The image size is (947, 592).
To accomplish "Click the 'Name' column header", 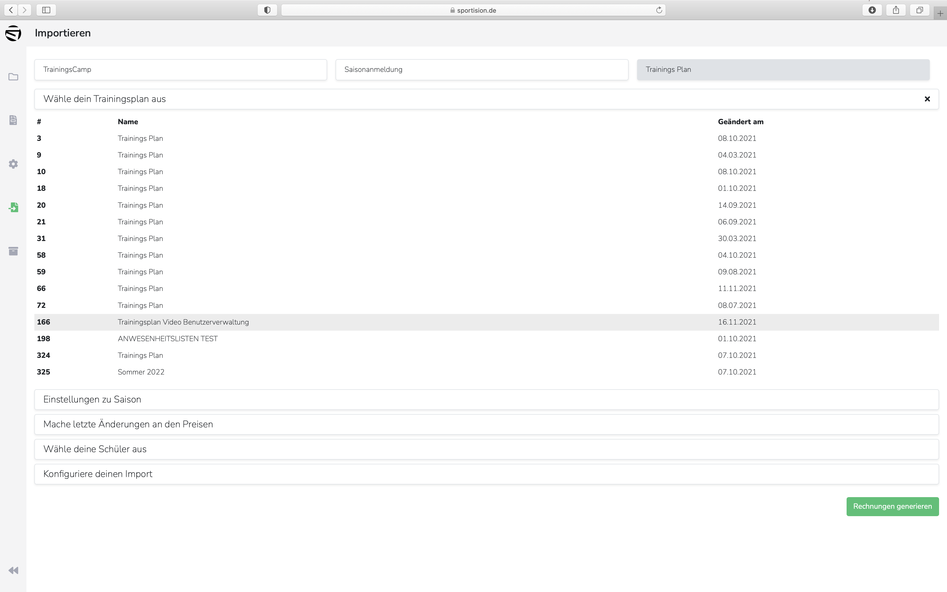I will tap(128, 122).
